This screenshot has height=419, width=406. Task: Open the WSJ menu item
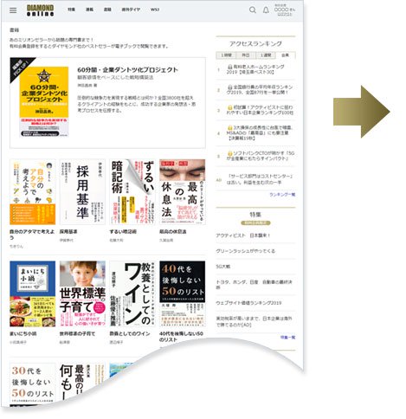[155, 10]
